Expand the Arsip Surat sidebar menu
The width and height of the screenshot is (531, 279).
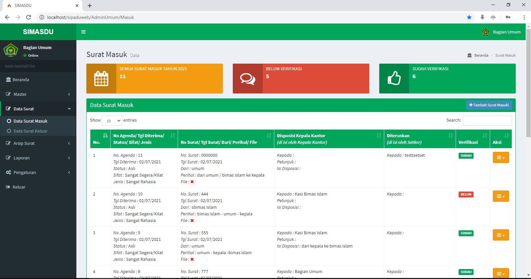click(x=38, y=143)
